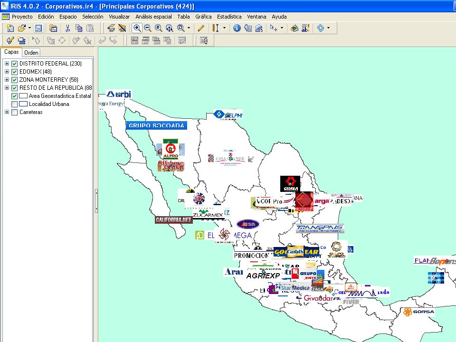
Task: Add a layer with the layers-plus icon
Action: (x=111, y=28)
